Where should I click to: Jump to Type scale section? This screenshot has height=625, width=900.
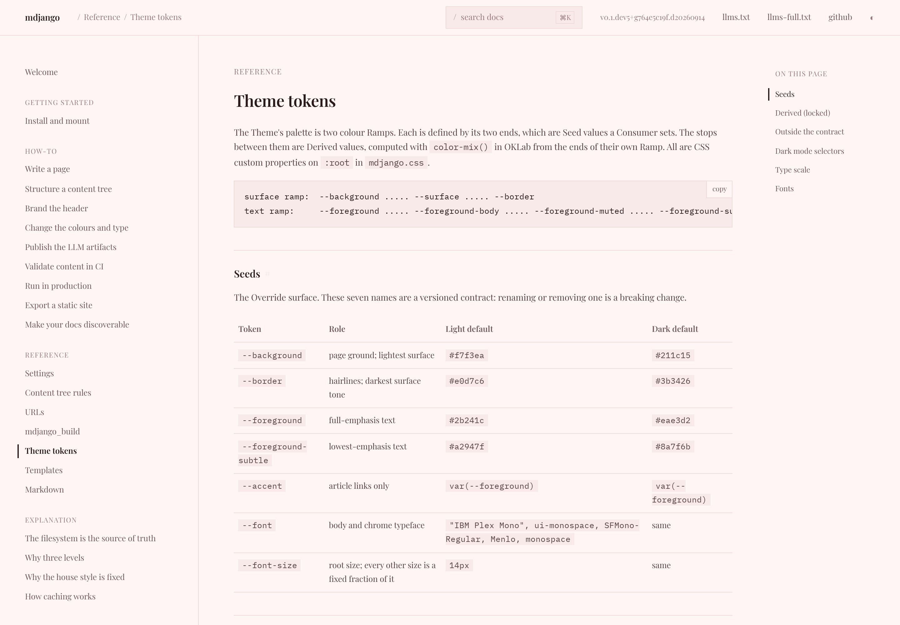[792, 170]
